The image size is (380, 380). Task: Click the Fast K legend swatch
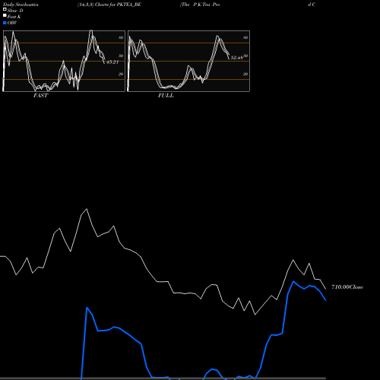(5, 16)
